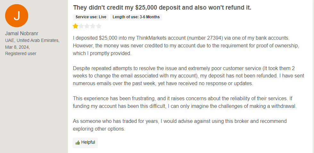Click the orange J avatar icon
314x153 pixels.
(17, 16)
